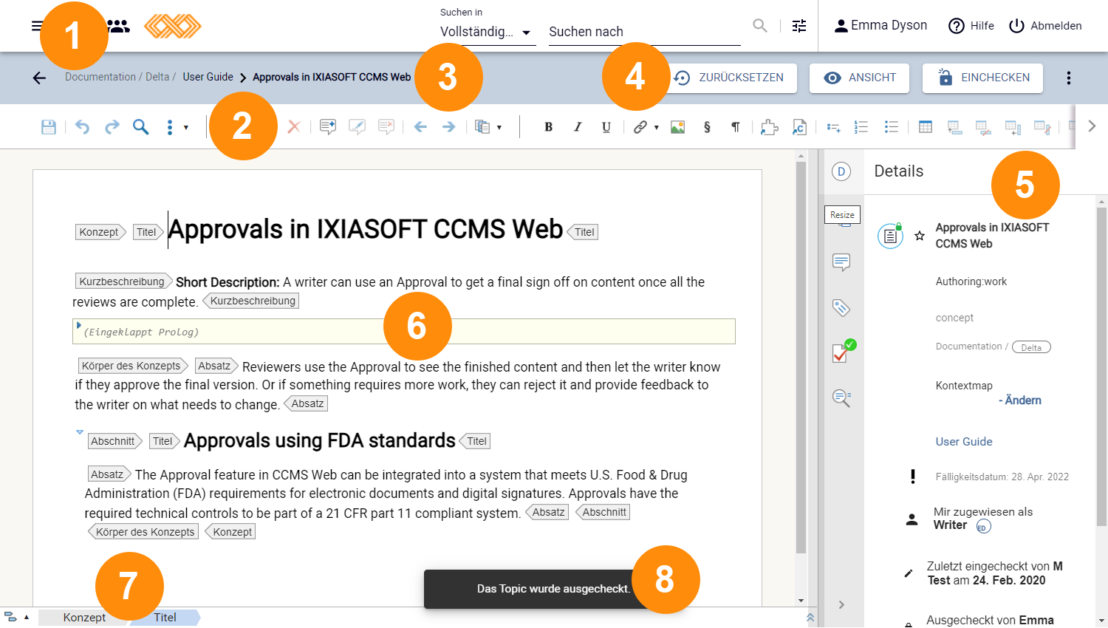Click the editor vertical scrollbar
1108x628 pixels.
pos(801,358)
